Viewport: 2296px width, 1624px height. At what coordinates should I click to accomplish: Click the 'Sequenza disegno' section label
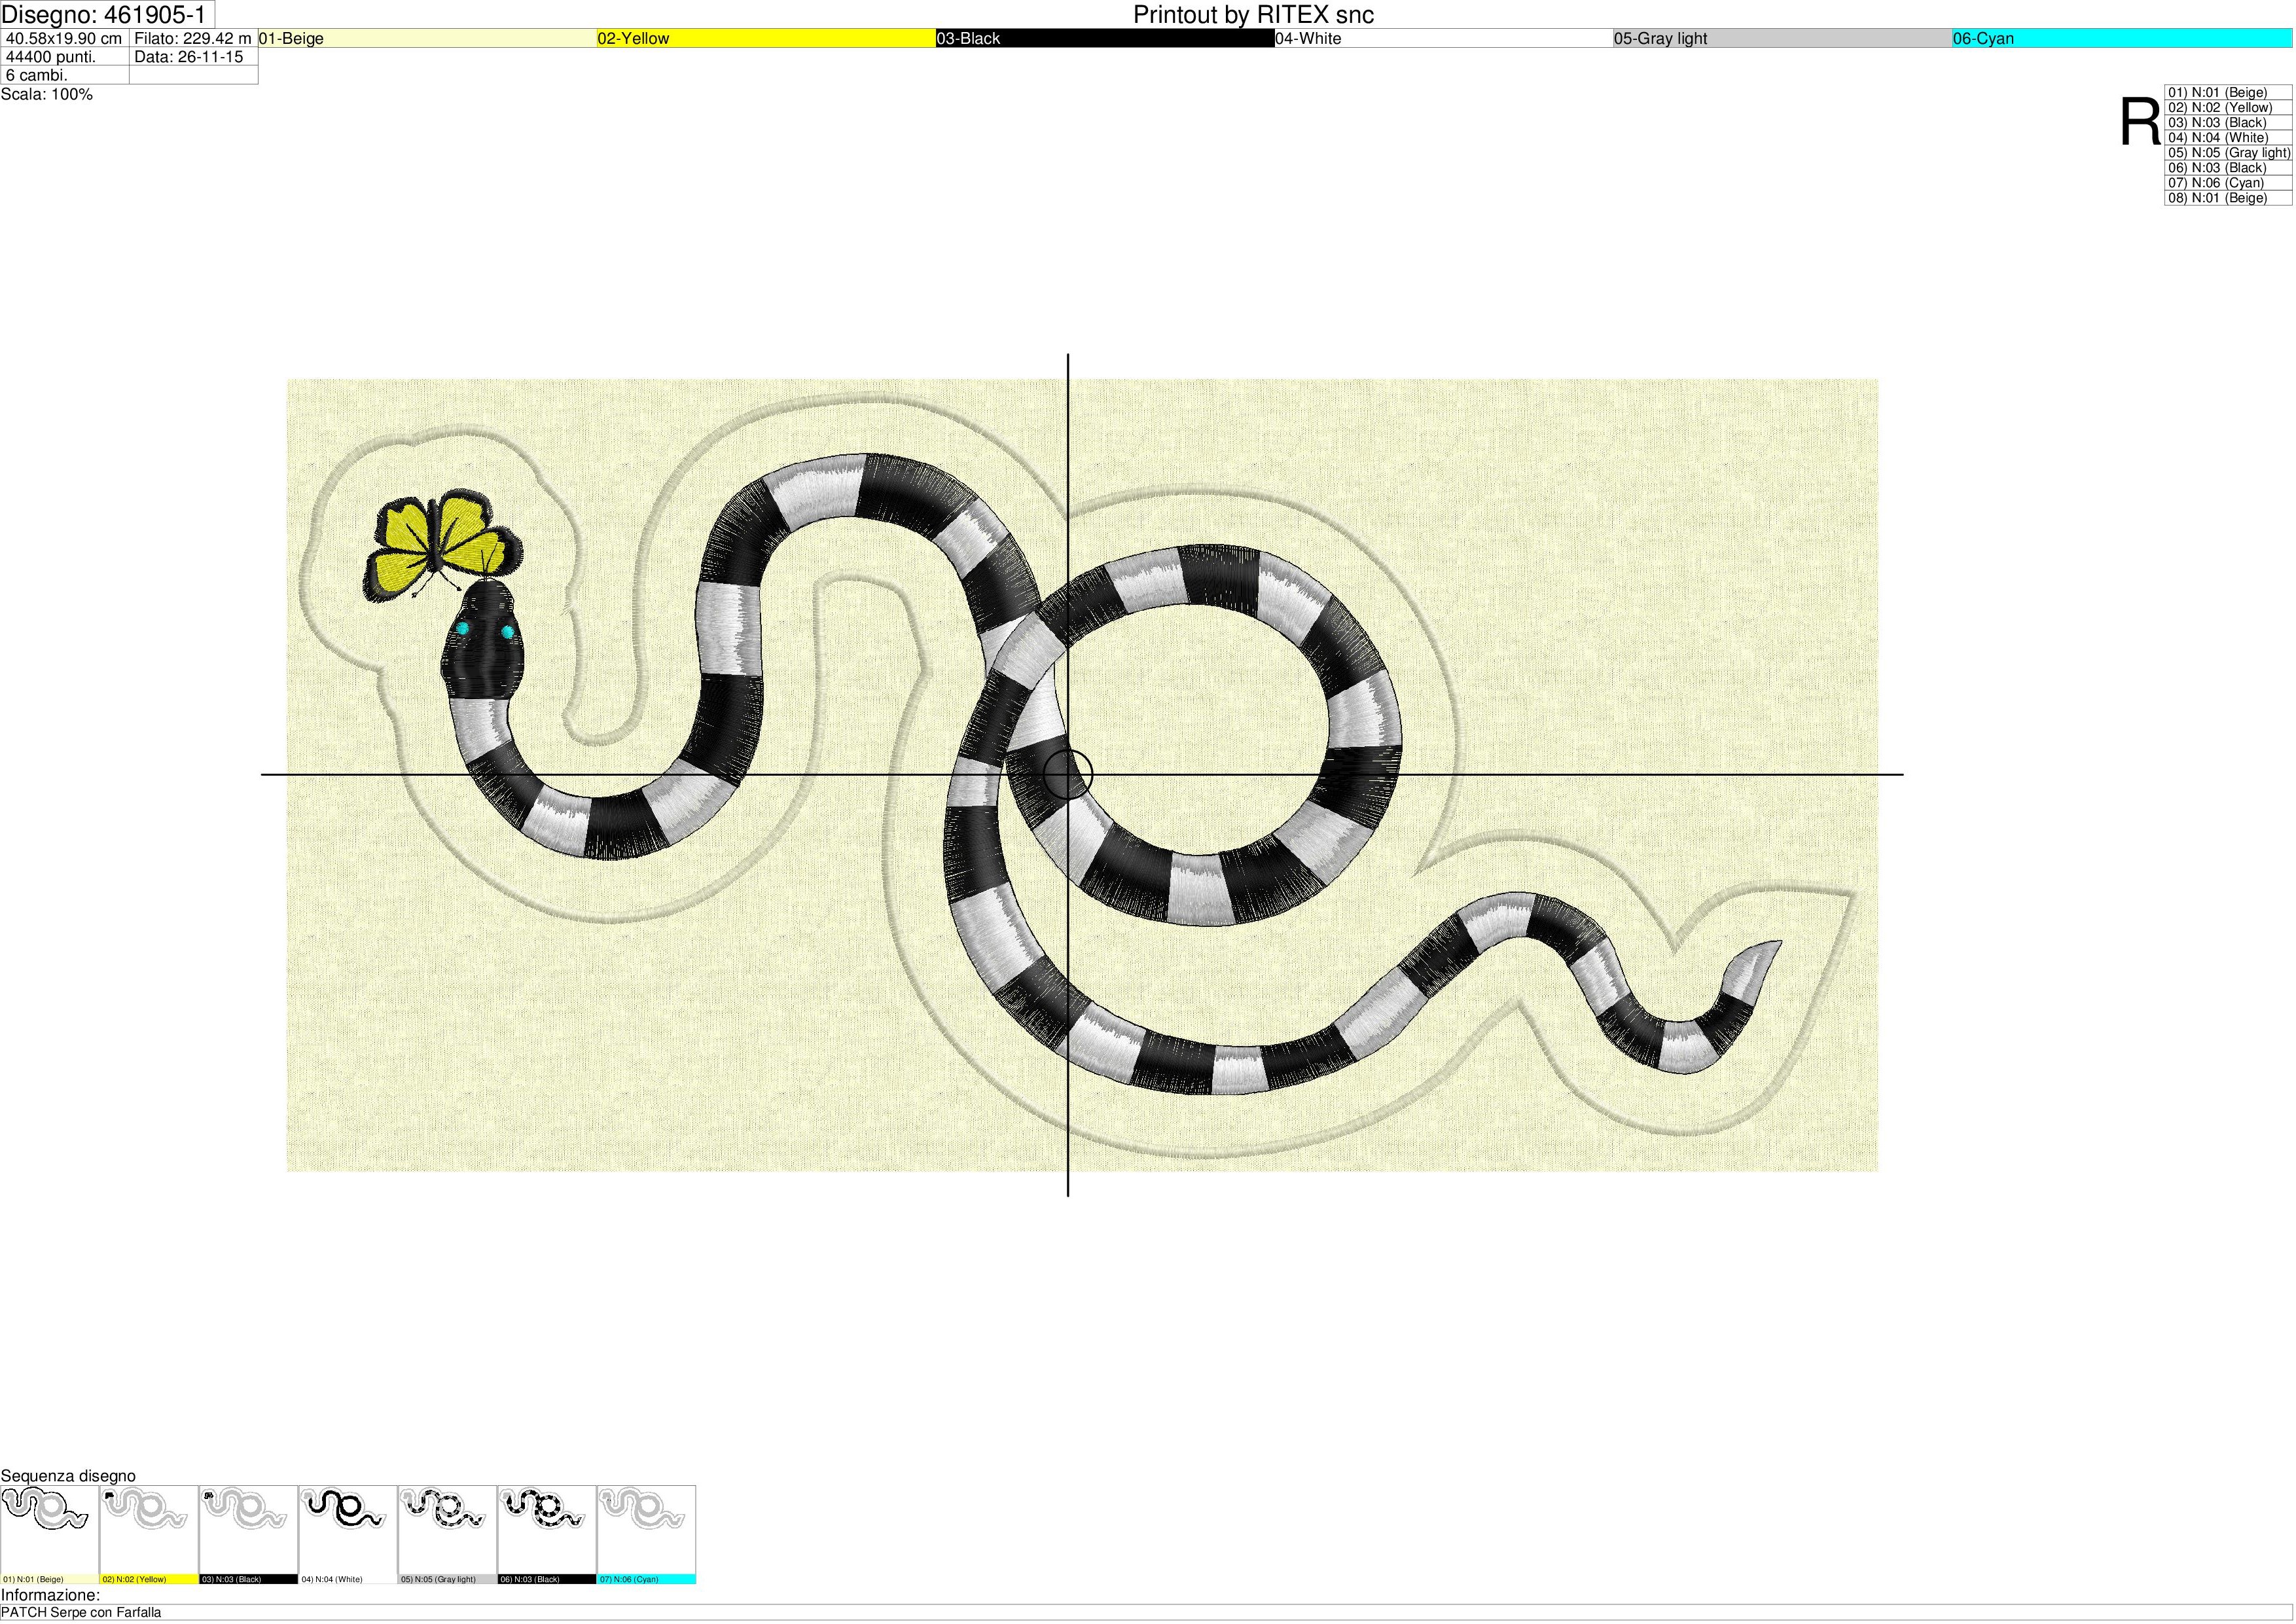pos(68,1476)
